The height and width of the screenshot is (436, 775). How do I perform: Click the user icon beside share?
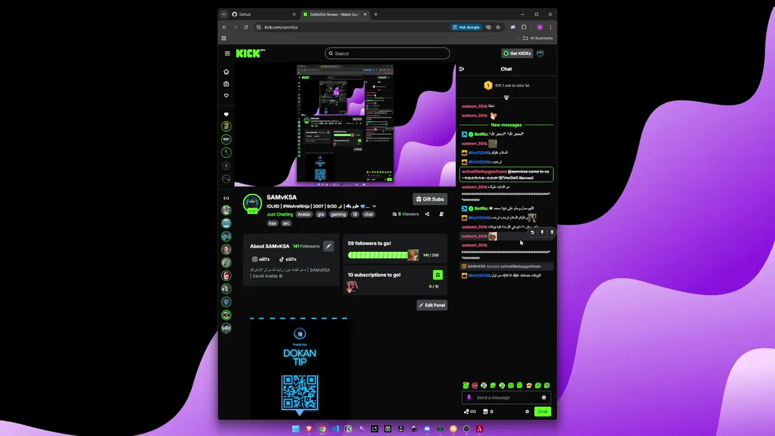point(441,214)
